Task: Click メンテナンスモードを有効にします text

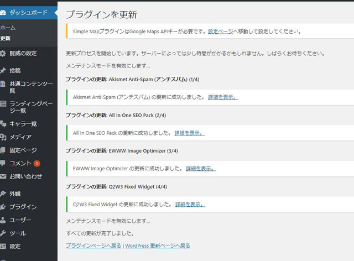Action: pos(108,66)
